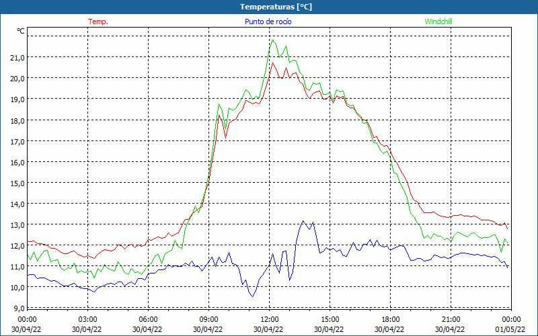Screen dimensions: 538x336
Task: Click the red Temp. legend label
Action: (98, 22)
